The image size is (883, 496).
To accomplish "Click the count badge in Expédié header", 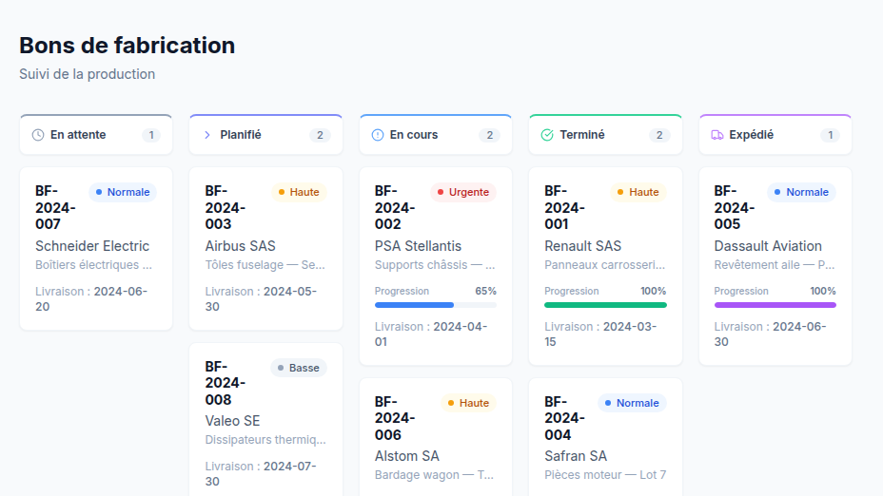I will 830,135.
